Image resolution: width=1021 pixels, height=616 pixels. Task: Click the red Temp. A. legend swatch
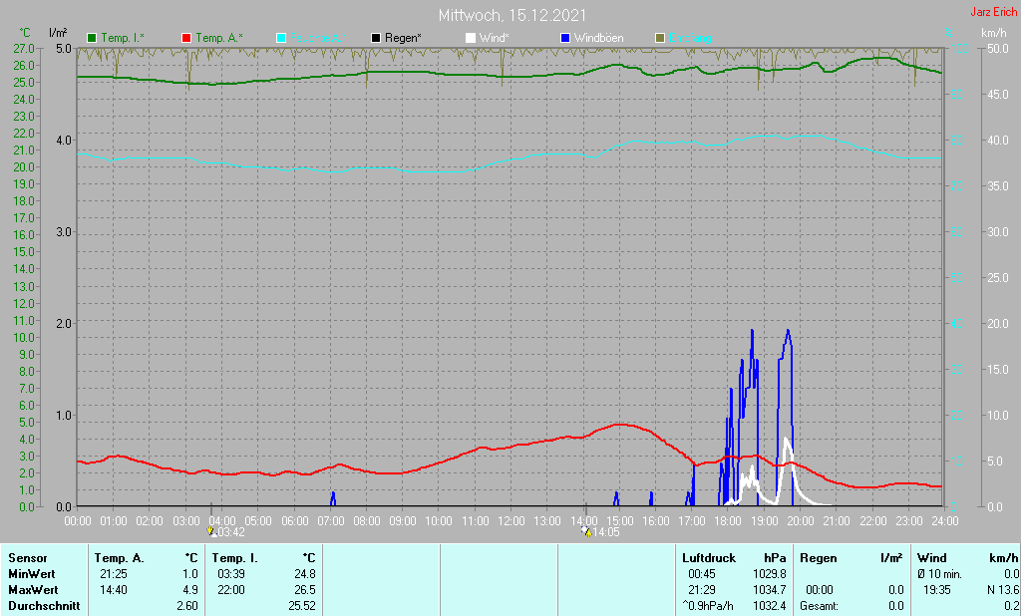click(186, 38)
